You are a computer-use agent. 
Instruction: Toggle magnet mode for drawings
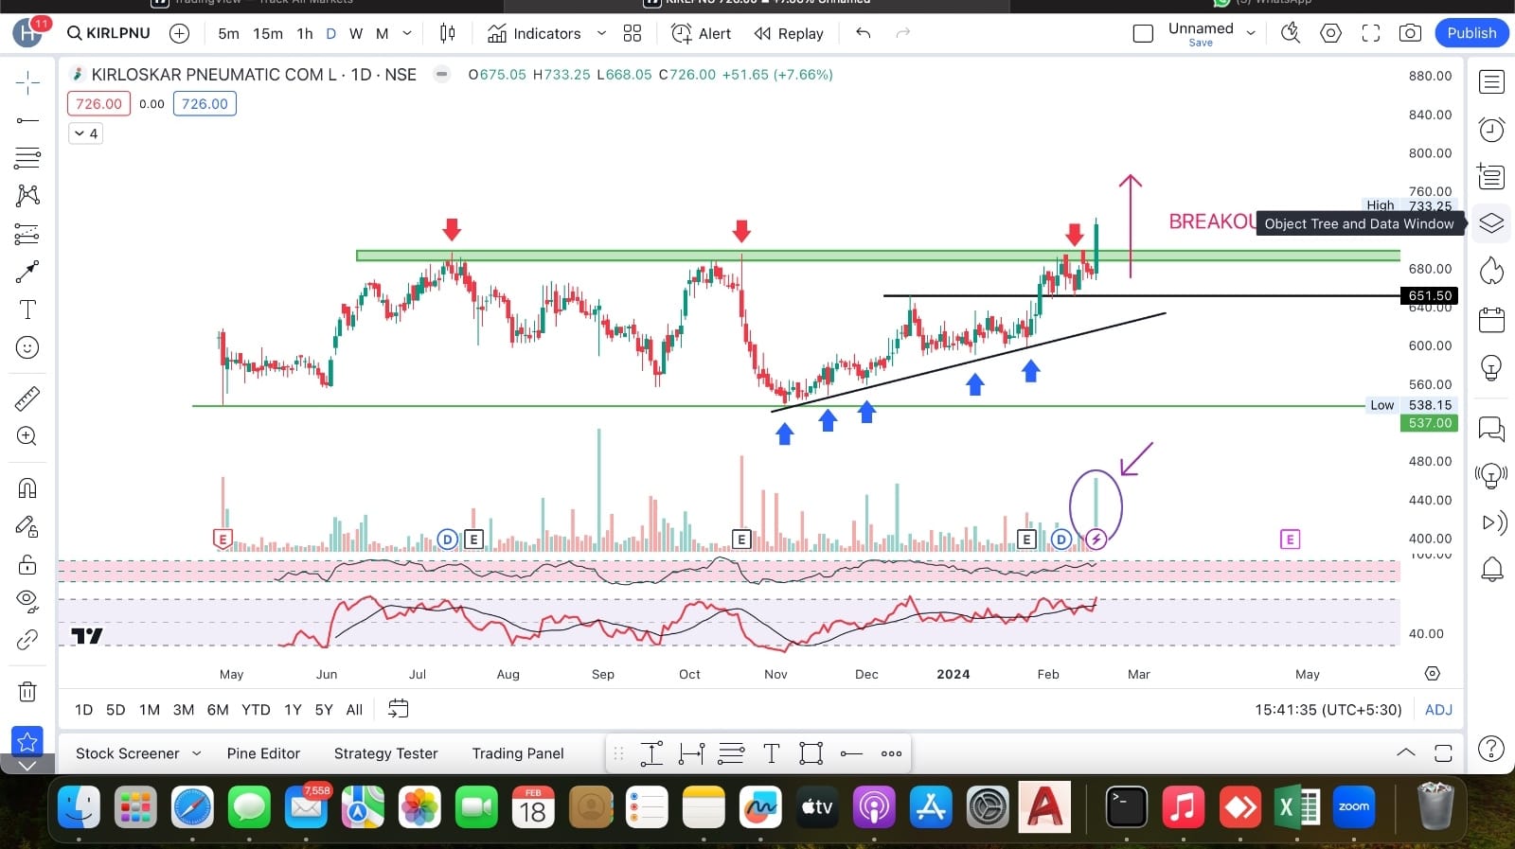coord(27,488)
